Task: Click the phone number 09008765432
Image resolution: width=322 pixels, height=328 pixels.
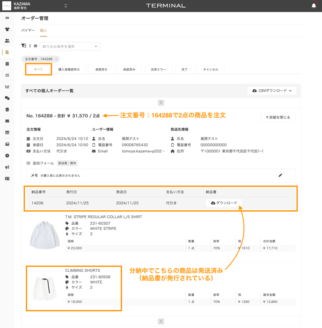Action: point(135,145)
